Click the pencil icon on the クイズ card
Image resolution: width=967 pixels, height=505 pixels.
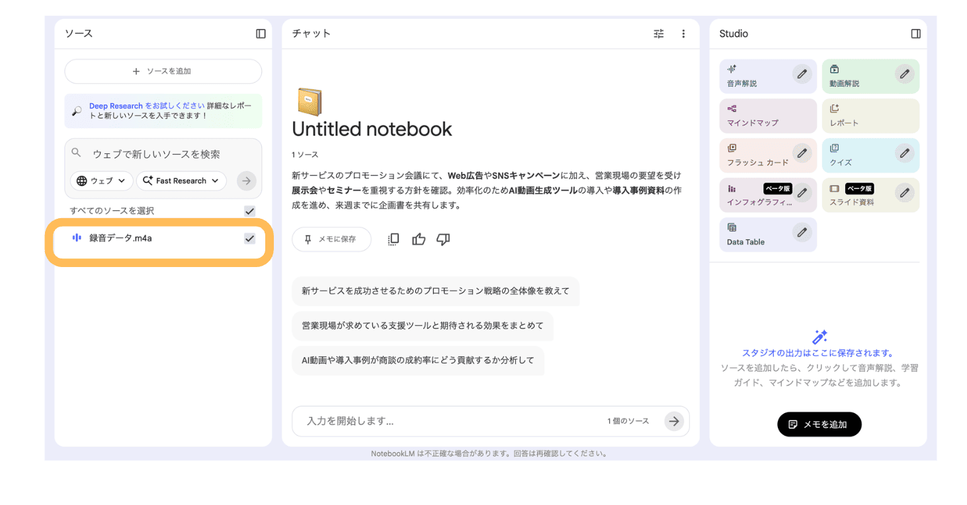point(904,153)
